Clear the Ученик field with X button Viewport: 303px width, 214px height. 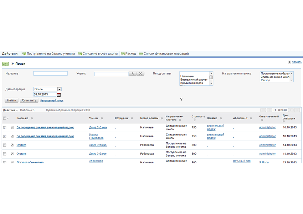pos(140,73)
